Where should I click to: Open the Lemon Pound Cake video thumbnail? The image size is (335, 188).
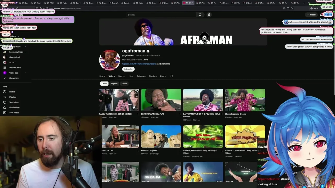click(x=245, y=137)
